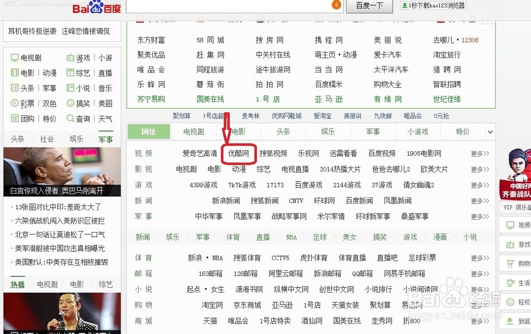
Task: Expand 更多 on the 视频 row
Action: click(480, 153)
